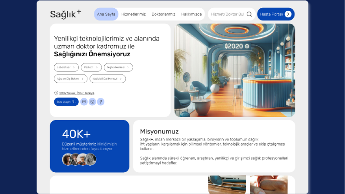The width and height of the screenshot is (345, 194).
Task: Go to Doktorlarımız page
Action: pos(164,14)
